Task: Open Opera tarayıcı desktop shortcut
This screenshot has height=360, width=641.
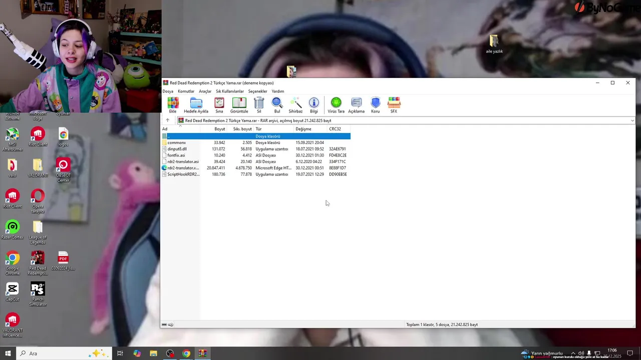Action: click(x=38, y=202)
